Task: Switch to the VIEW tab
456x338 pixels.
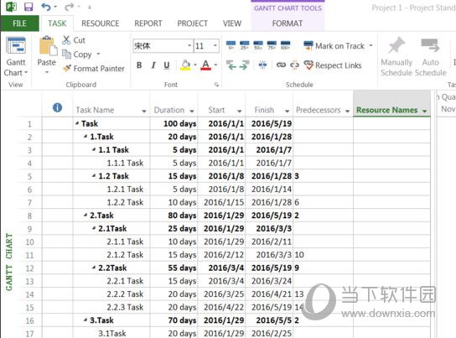Action: tap(232, 23)
